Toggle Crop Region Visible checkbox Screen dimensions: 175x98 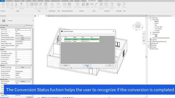pos(16,53)
